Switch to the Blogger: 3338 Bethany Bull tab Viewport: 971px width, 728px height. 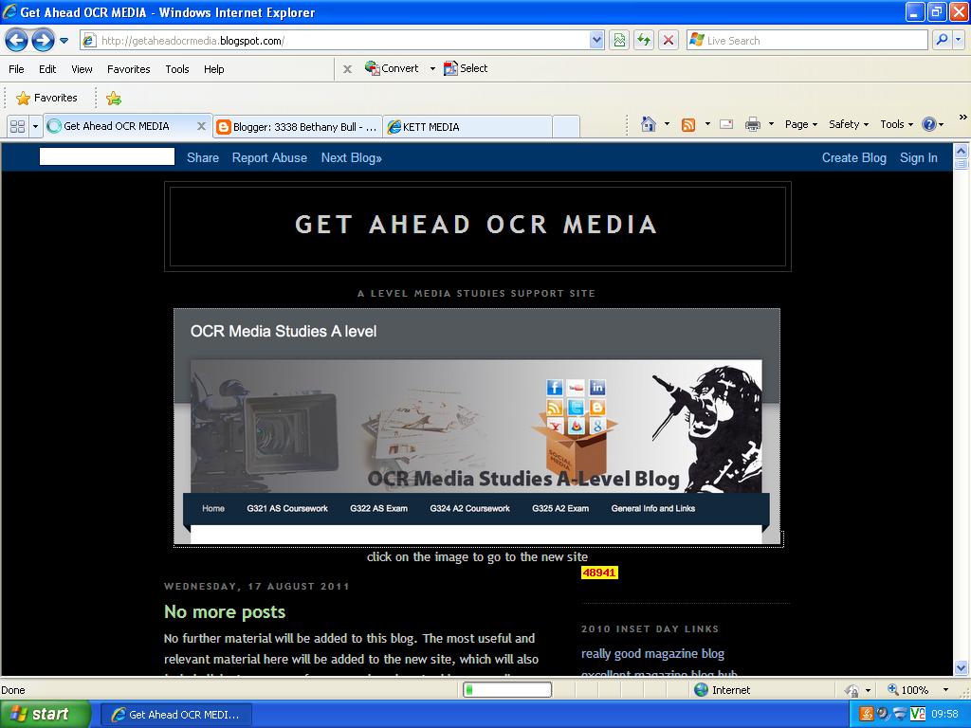(297, 127)
